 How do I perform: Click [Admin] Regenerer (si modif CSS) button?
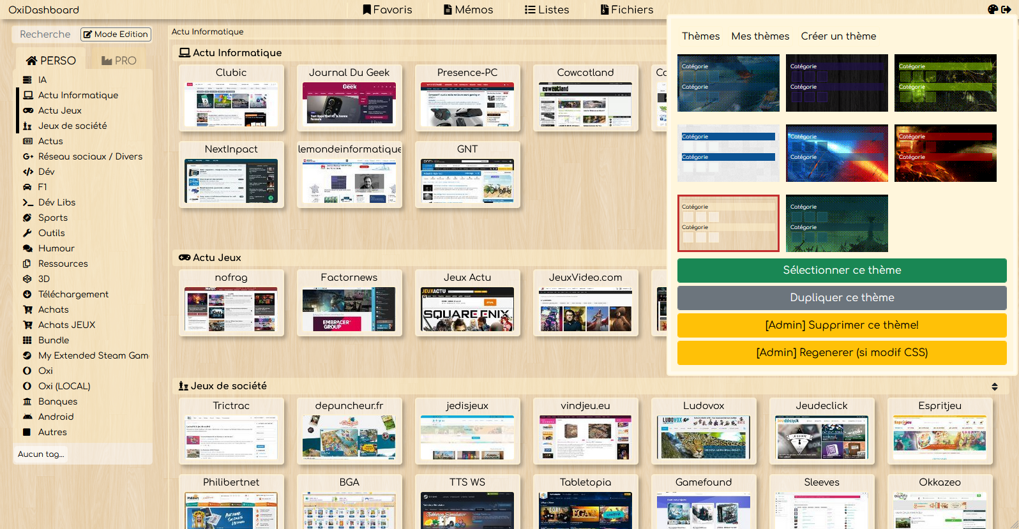point(842,352)
